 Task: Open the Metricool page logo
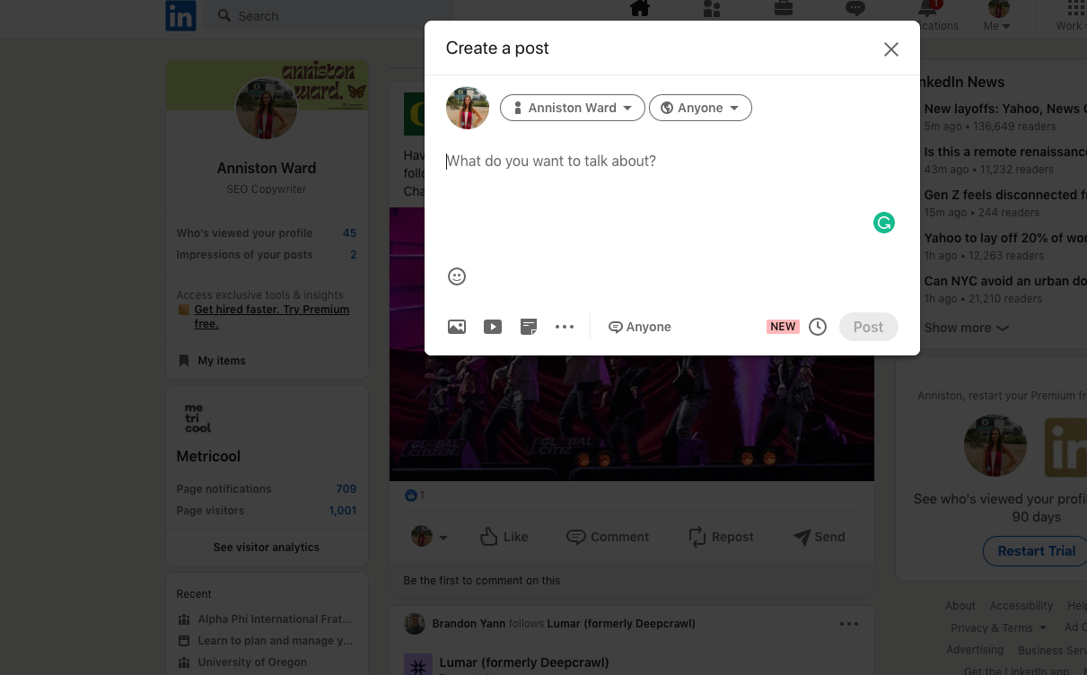(x=198, y=419)
